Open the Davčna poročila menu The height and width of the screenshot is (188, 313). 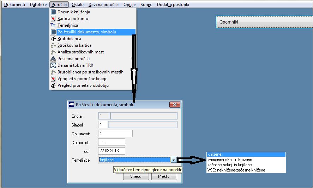(103, 5)
